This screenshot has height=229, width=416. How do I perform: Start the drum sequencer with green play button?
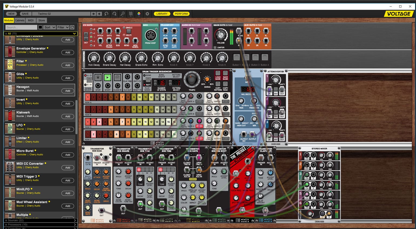click(108, 78)
